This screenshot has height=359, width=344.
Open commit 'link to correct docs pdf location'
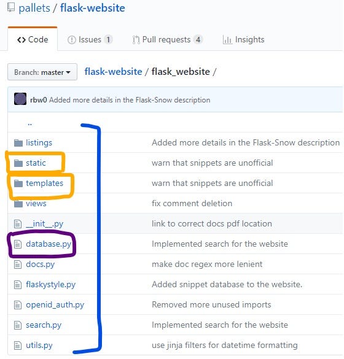[212, 224]
